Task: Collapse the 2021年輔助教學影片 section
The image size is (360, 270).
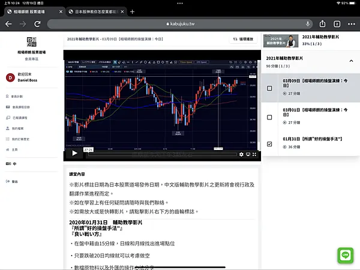Action: tap(351, 61)
